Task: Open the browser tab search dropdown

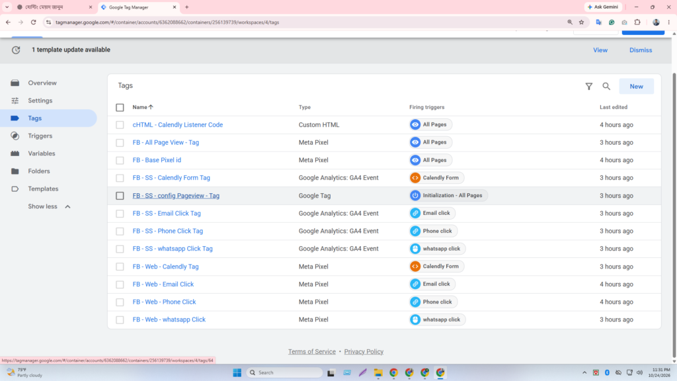Action: click(x=7, y=7)
